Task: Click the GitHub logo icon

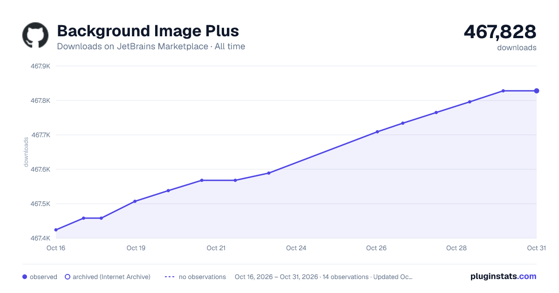Action: coord(35,35)
